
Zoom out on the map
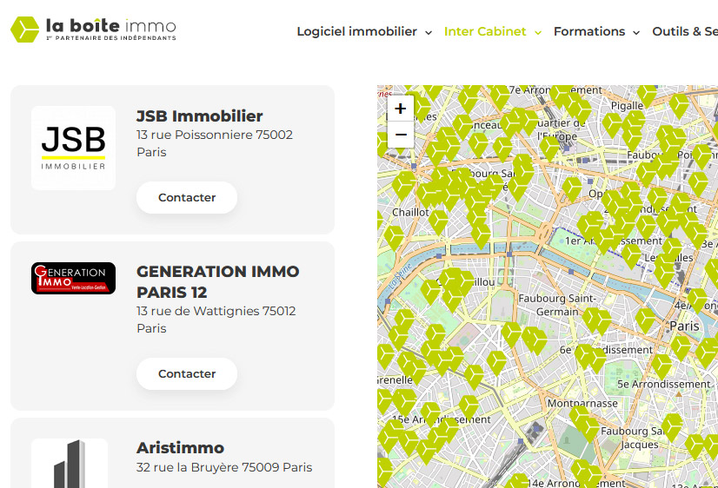pyautogui.click(x=401, y=135)
